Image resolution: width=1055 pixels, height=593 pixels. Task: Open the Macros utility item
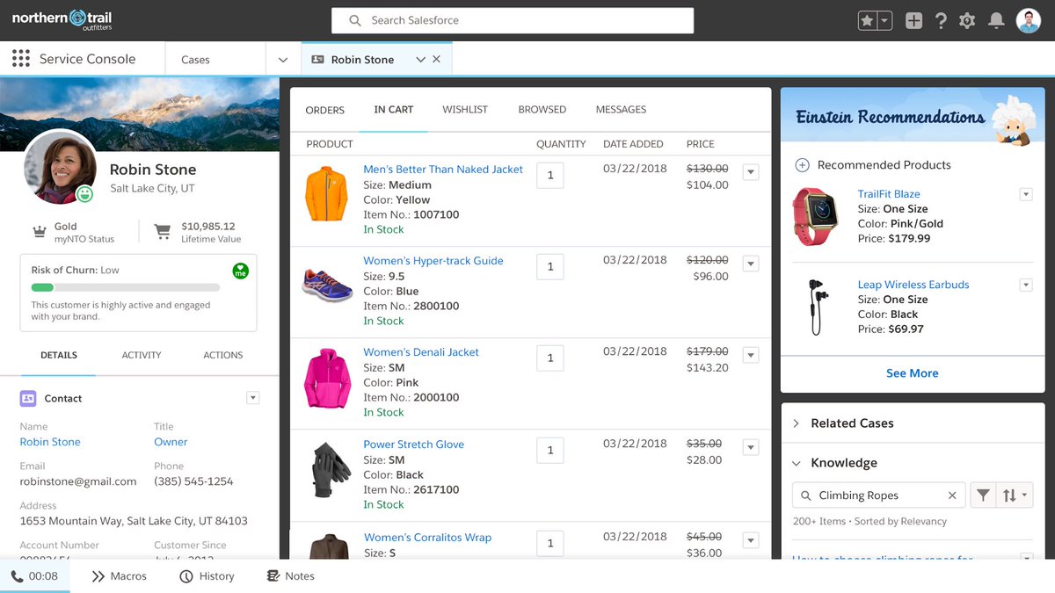(120, 576)
